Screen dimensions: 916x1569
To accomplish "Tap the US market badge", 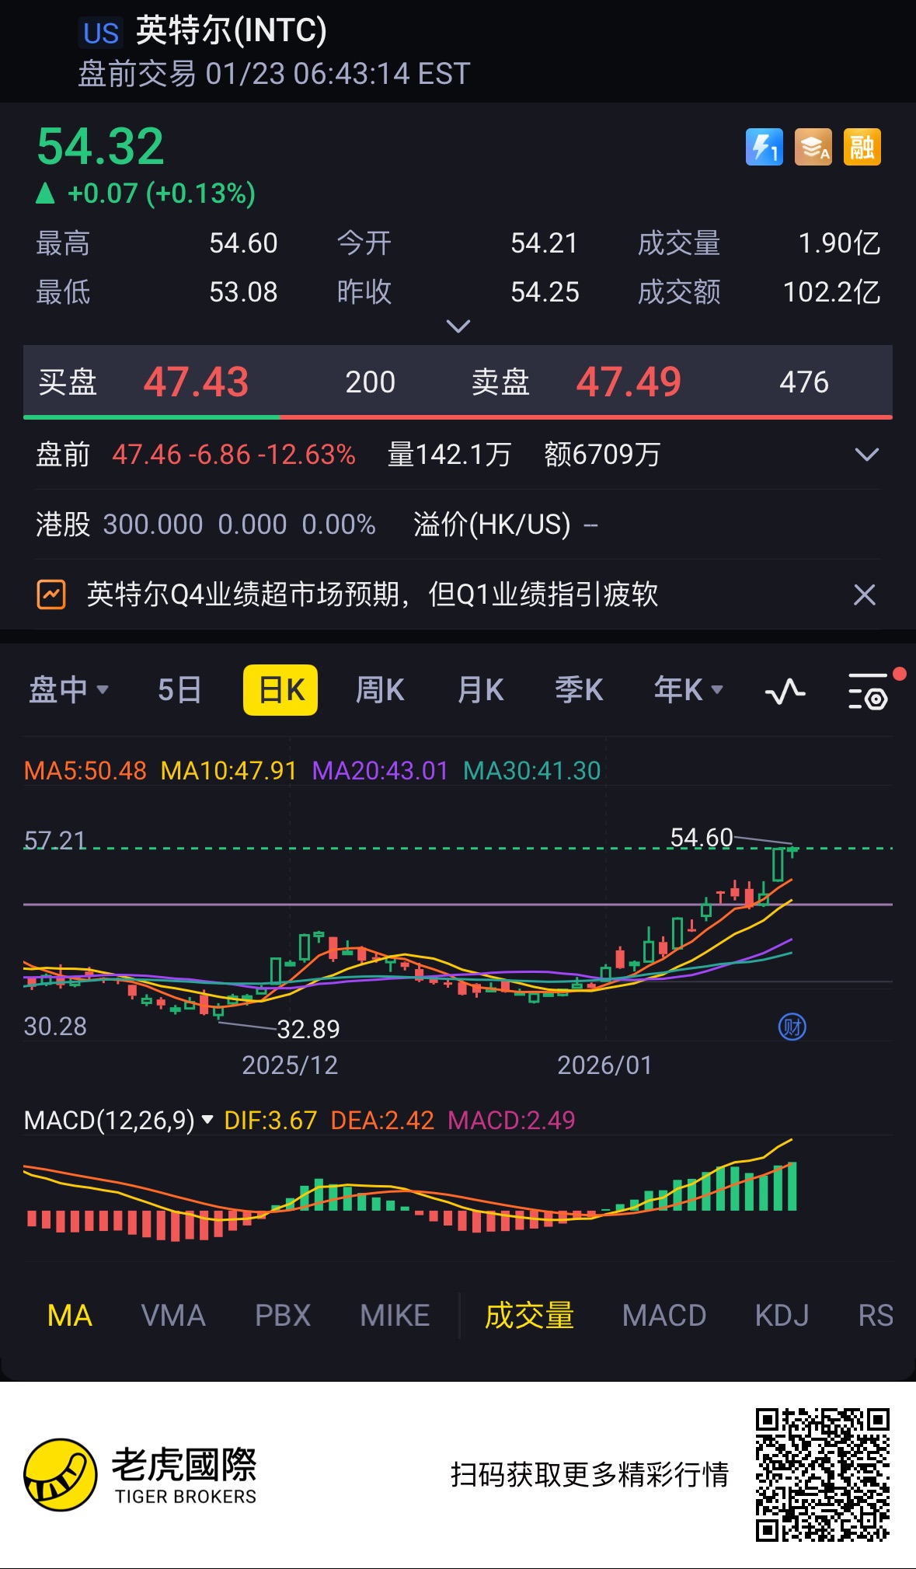I will (x=101, y=33).
